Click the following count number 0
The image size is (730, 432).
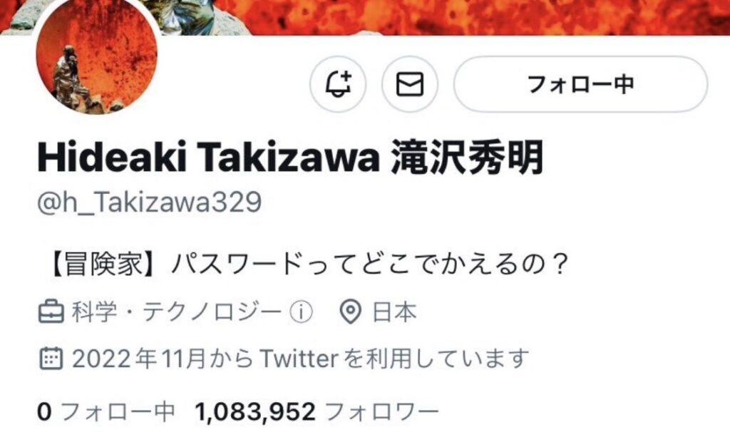point(43,411)
